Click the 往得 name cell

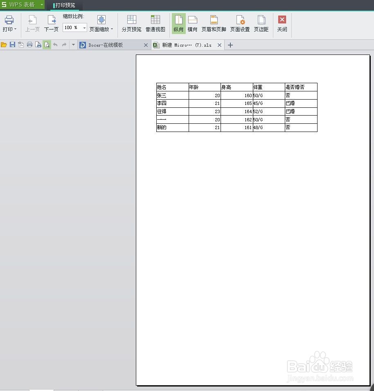[x=173, y=111]
